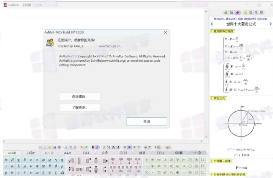Viewport: 273px width, 178px height.
Task: Go to next formula page with right chevron
Action: click(x=271, y=24)
